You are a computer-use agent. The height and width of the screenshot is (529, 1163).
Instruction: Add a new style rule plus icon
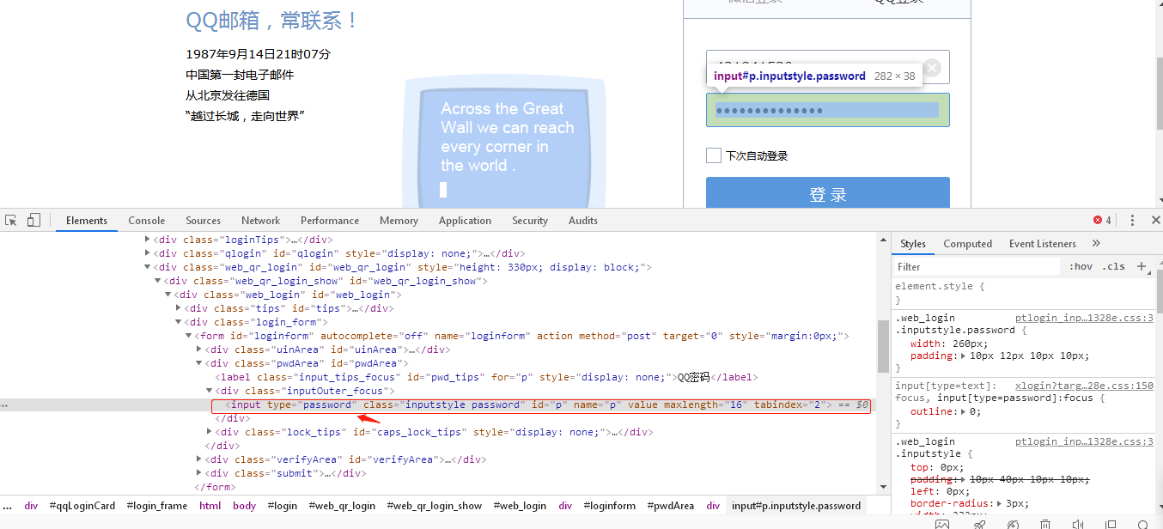click(1142, 266)
